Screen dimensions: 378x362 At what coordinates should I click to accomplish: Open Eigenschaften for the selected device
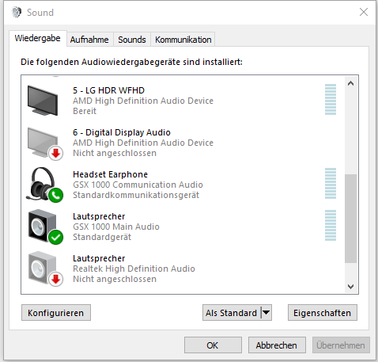pos(323,313)
